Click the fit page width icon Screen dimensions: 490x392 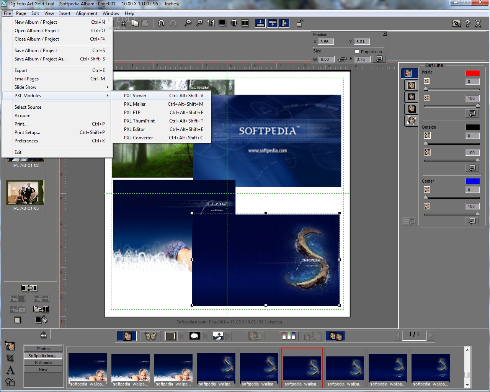[234, 23]
